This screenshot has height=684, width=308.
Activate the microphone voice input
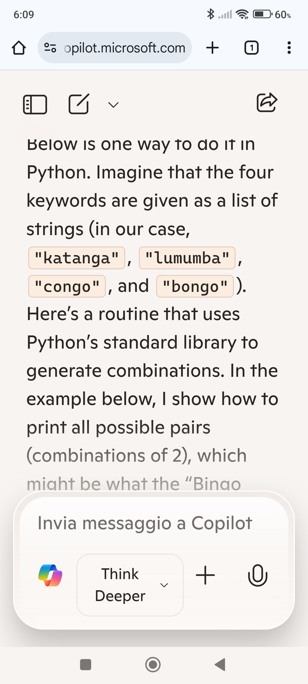[x=258, y=575]
